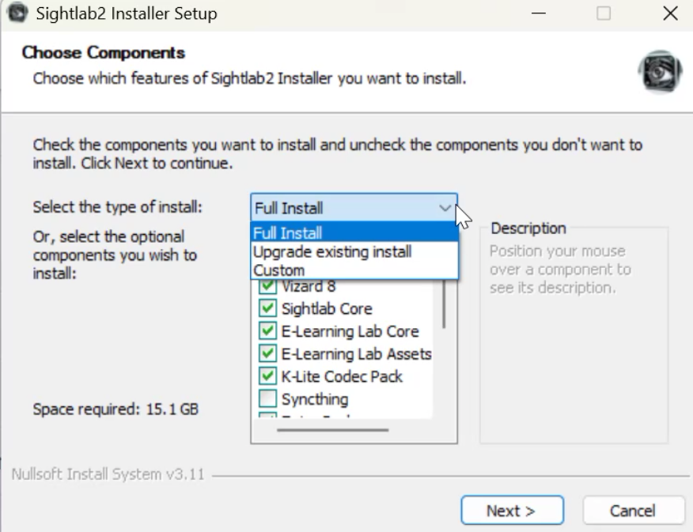The height and width of the screenshot is (532, 693).
Task: Toggle the E-Learning Lab Core checkbox
Action: (x=267, y=330)
